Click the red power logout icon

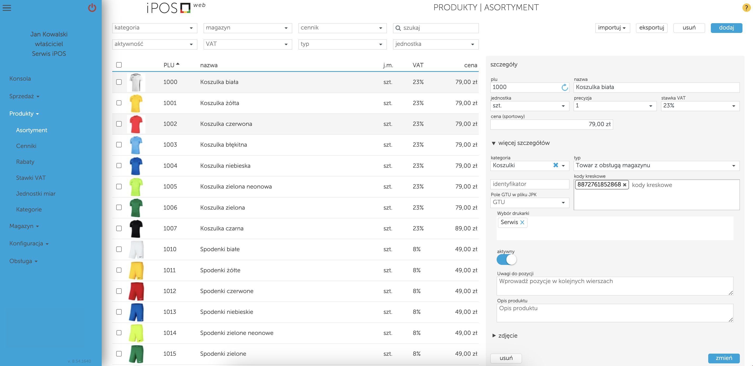tap(92, 8)
